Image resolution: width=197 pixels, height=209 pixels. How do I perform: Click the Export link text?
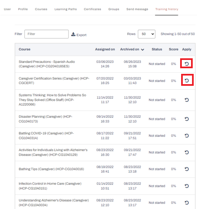[x=81, y=35]
